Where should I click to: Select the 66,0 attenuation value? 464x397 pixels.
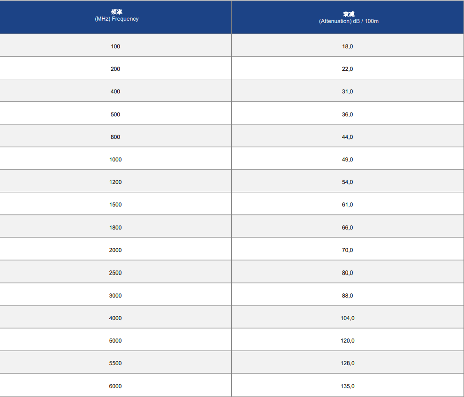[x=347, y=228]
